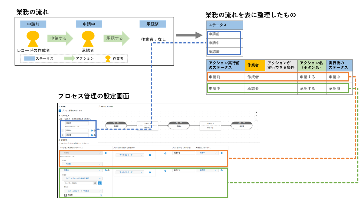Click the plus icon left of 申請する action name field
Viewport: 363px width, 208px height.
(x=165, y=154)
